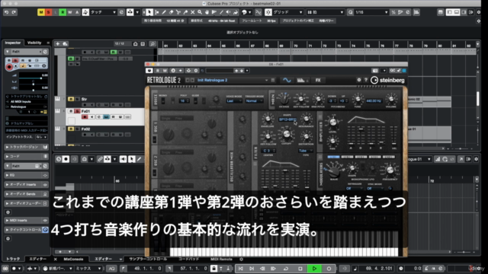Click the green transport Play button
Image resolution: width=488 pixels, height=274 pixels.
click(x=314, y=269)
